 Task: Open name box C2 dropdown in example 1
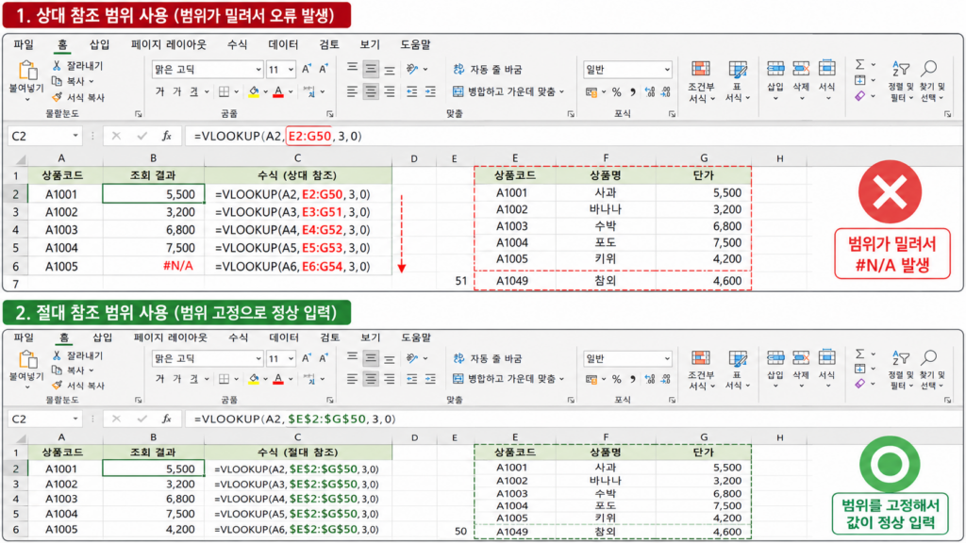click(75, 136)
